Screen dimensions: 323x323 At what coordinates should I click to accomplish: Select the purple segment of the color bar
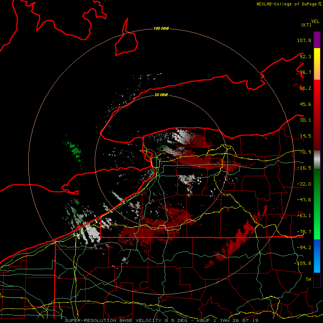click(x=317, y=40)
